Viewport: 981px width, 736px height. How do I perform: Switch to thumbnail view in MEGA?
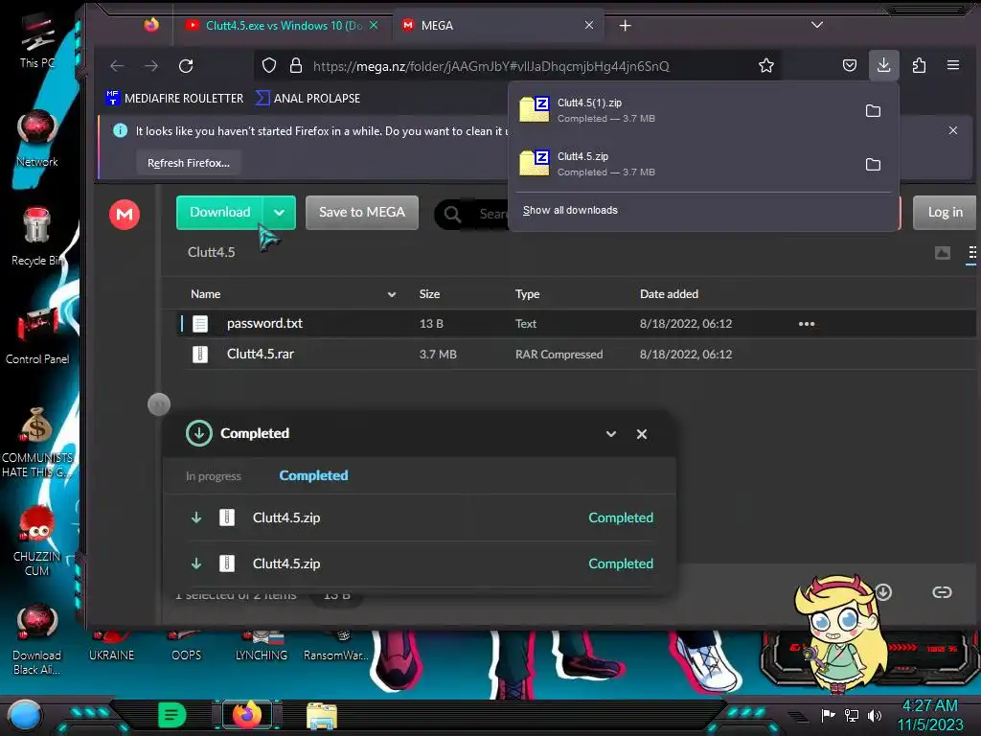tap(943, 253)
